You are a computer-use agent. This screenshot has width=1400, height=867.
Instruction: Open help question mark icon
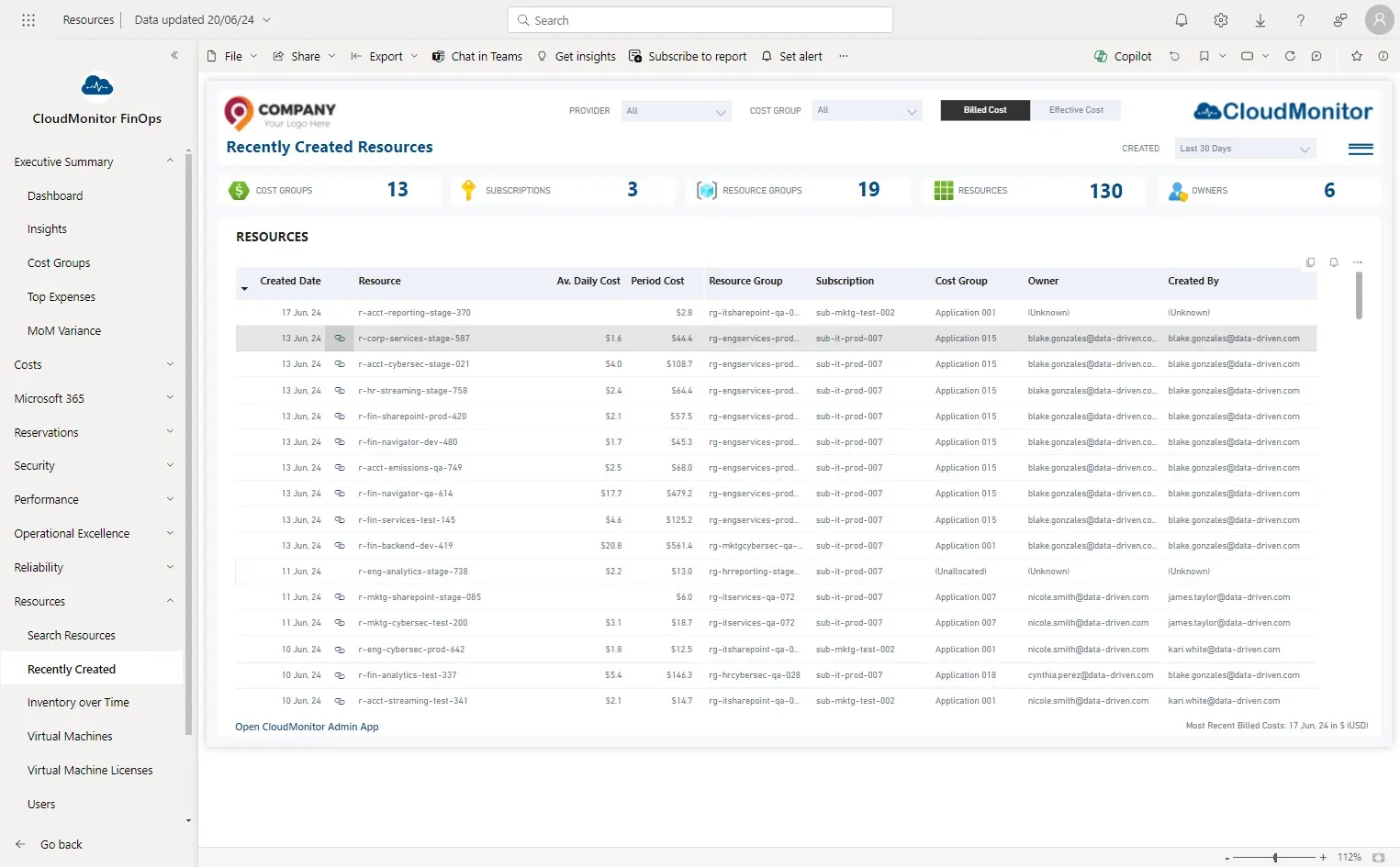click(1300, 19)
